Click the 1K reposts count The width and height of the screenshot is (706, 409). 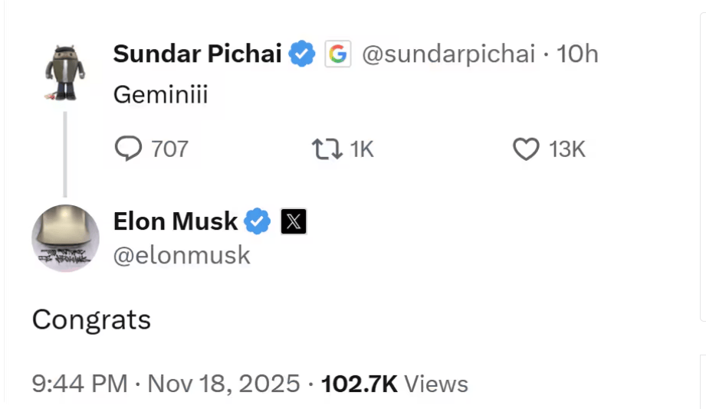[361, 149]
